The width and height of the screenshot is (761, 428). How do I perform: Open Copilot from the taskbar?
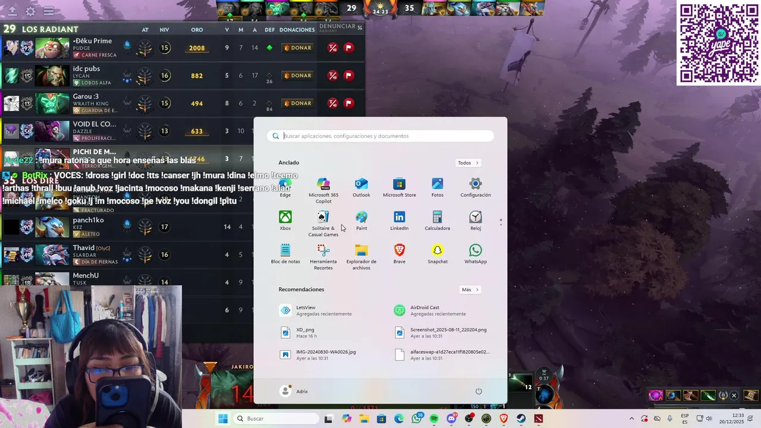click(347, 418)
